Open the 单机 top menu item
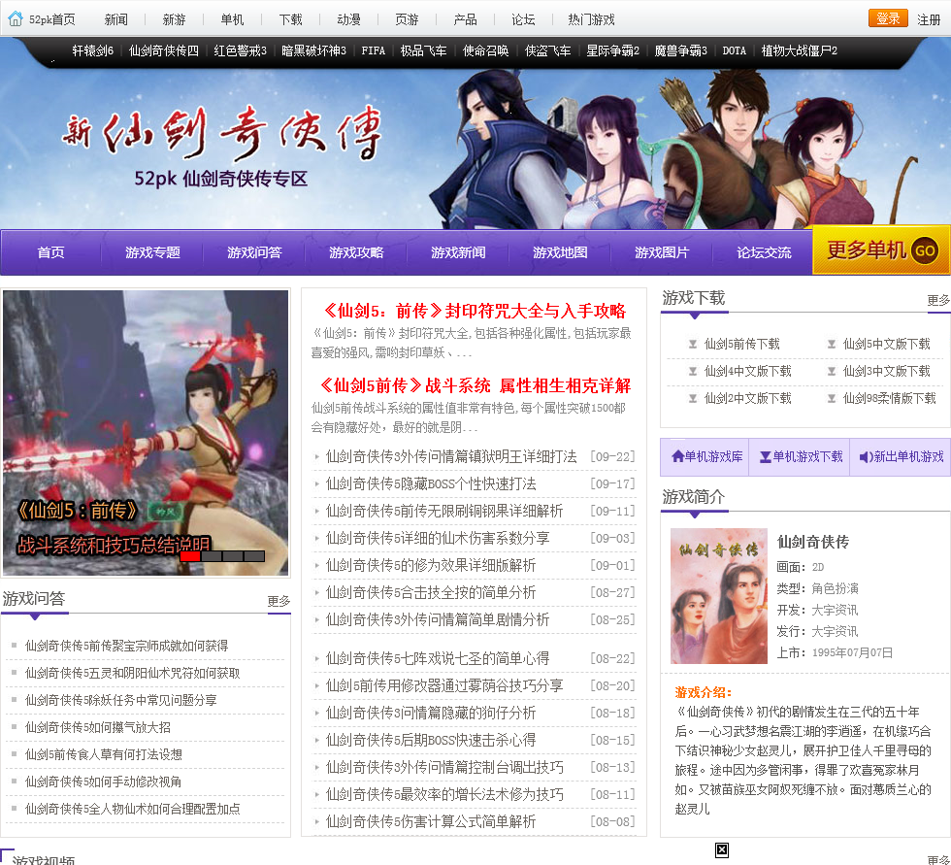 pos(232,19)
